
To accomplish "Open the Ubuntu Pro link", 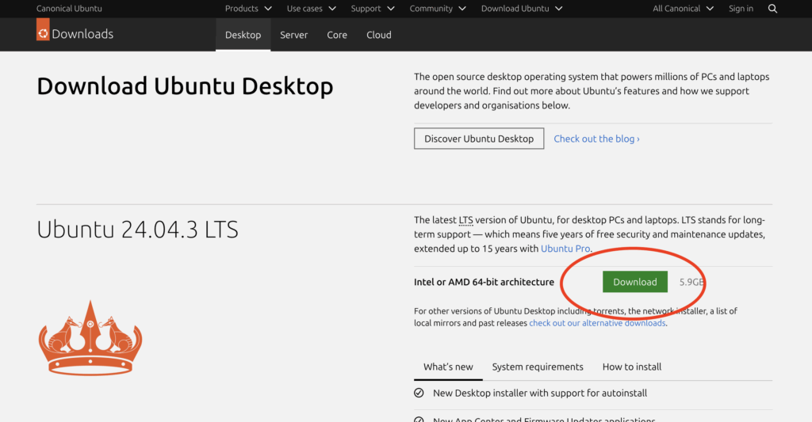I will click(565, 249).
